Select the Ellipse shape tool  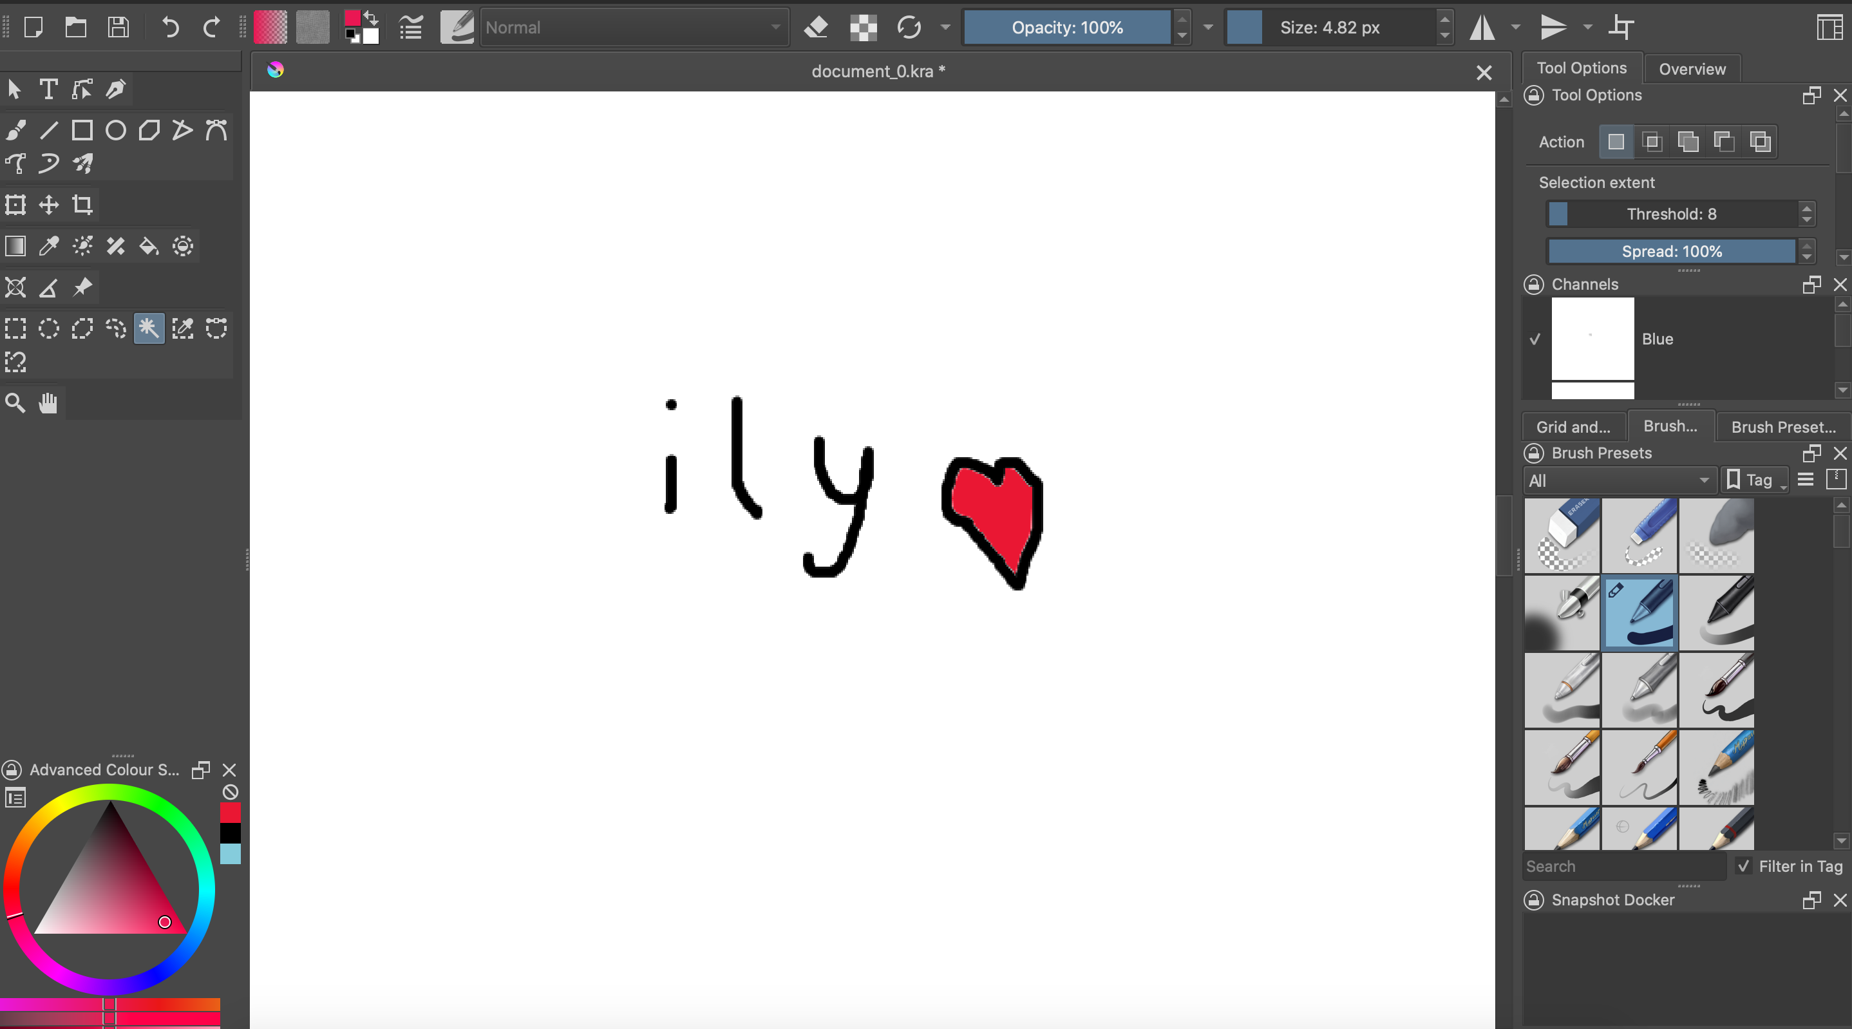click(115, 130)
